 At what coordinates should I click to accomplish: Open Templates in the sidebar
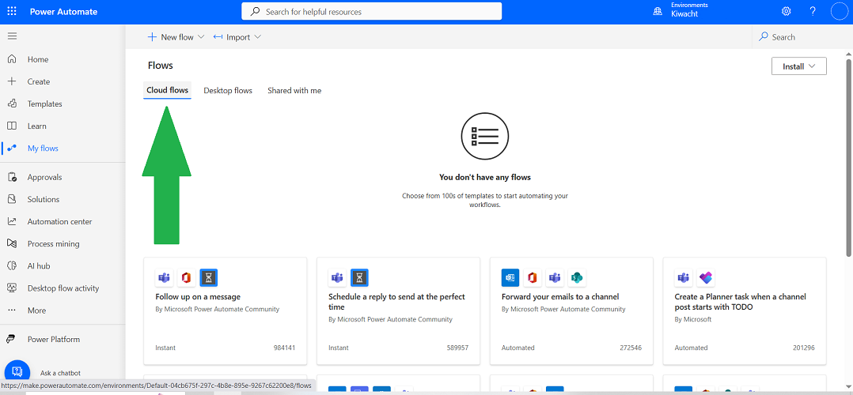tap(44, 104)
